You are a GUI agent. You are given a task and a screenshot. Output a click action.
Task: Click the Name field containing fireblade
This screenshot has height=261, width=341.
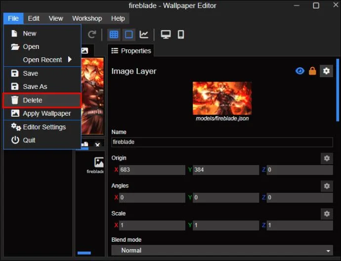pos(222,142)
